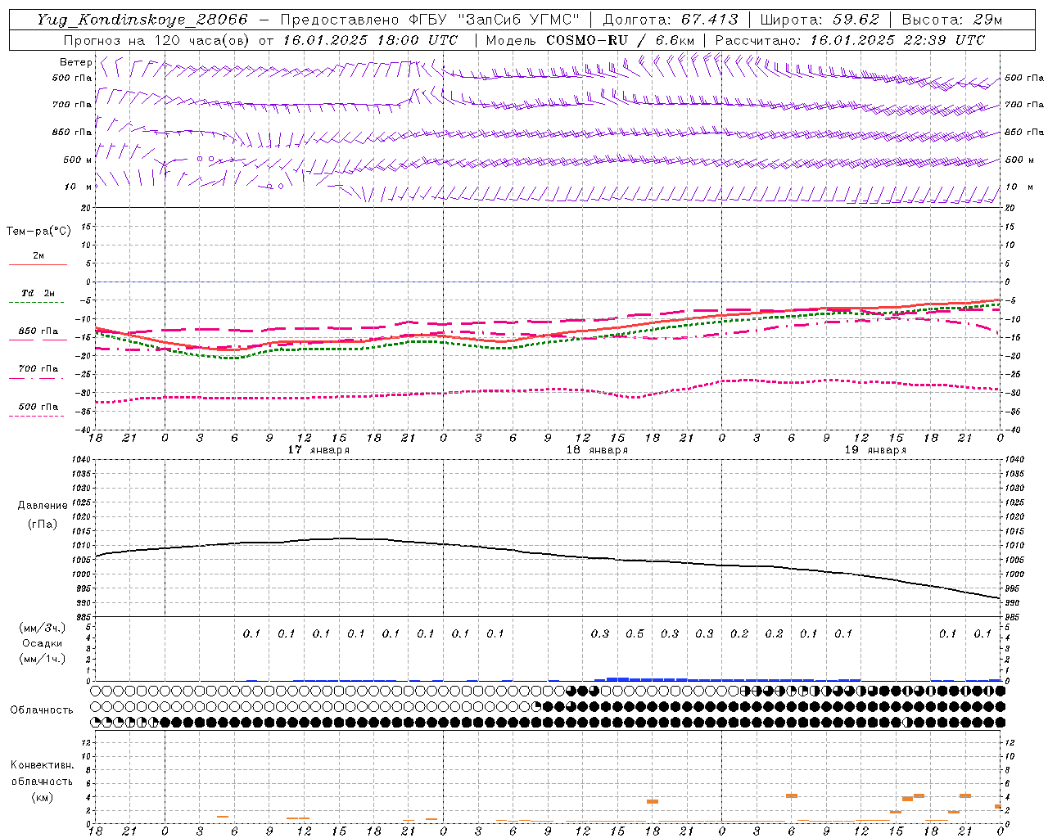Click the Конвективн. облачность (км) label
This screenshot has height=838, width=1048.
pos(43,781)
